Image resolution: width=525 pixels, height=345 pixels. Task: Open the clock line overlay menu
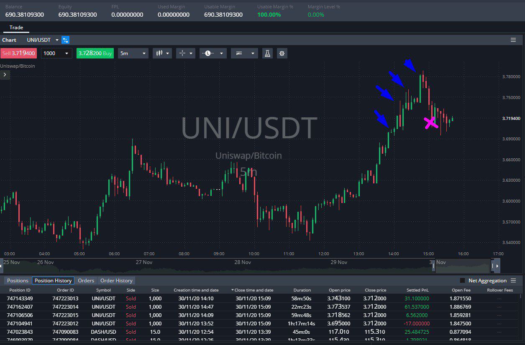coord(213,53)
